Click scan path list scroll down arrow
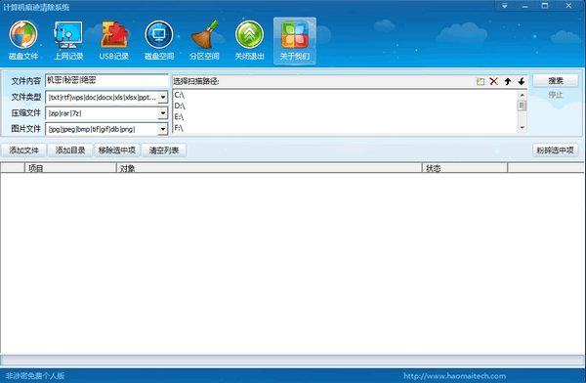This screenshot has height=383, width=586. pos(523,128)
